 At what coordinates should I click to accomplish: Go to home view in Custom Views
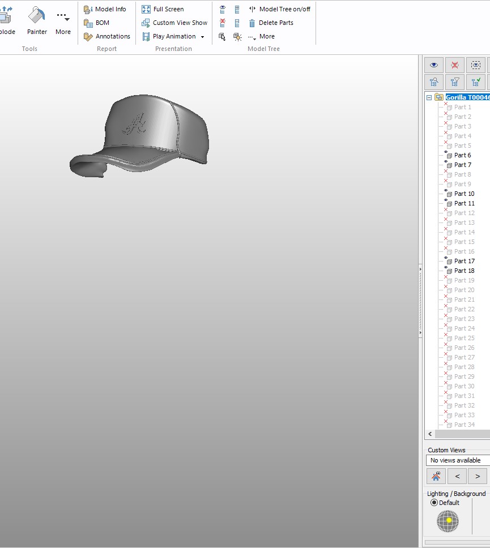click(436, 476)
